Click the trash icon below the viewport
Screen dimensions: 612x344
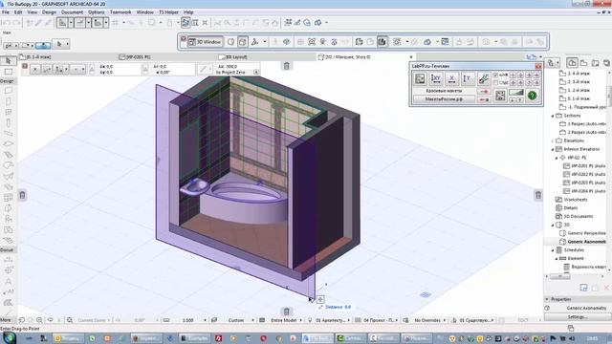pyautogui.click(x=287, y=312)
